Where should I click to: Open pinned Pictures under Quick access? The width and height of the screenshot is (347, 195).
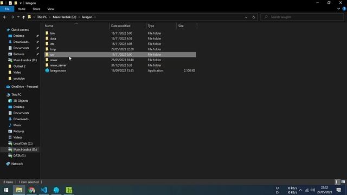(x=18, y=54)
